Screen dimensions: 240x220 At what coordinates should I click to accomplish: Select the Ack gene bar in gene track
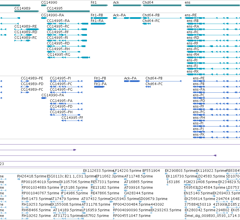tap(127, 5)
